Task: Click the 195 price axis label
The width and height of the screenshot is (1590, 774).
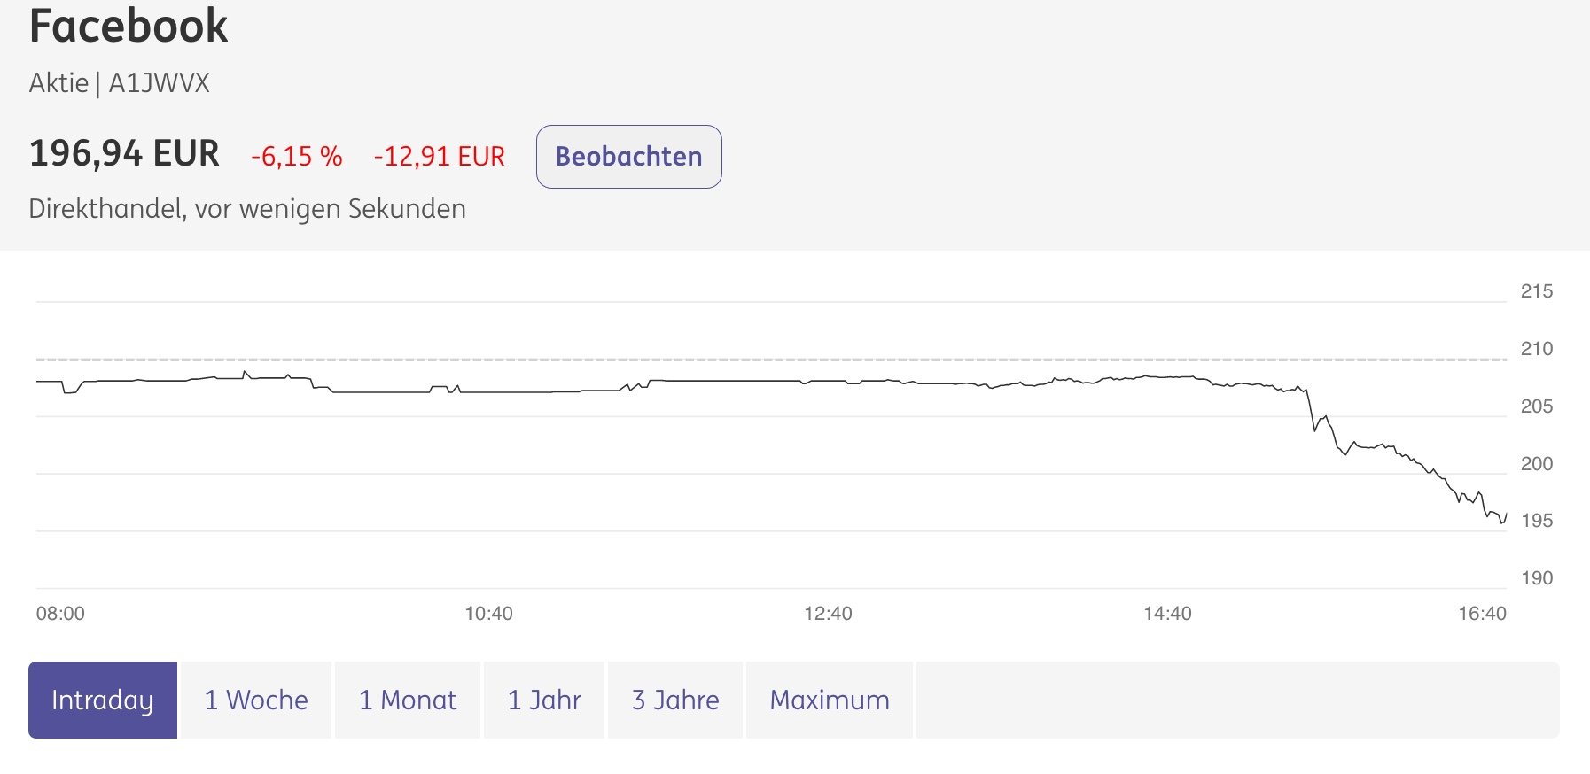Action: pos(1537,521)
